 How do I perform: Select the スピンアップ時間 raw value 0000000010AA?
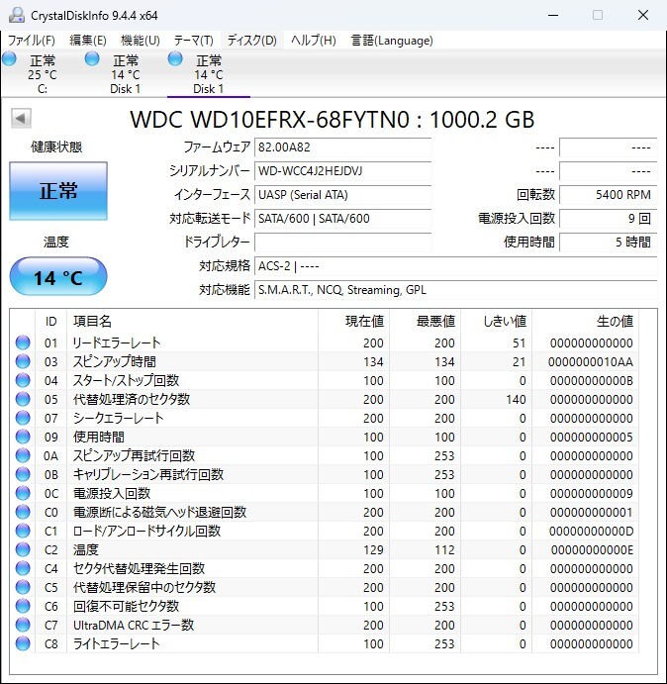point(591,361)
